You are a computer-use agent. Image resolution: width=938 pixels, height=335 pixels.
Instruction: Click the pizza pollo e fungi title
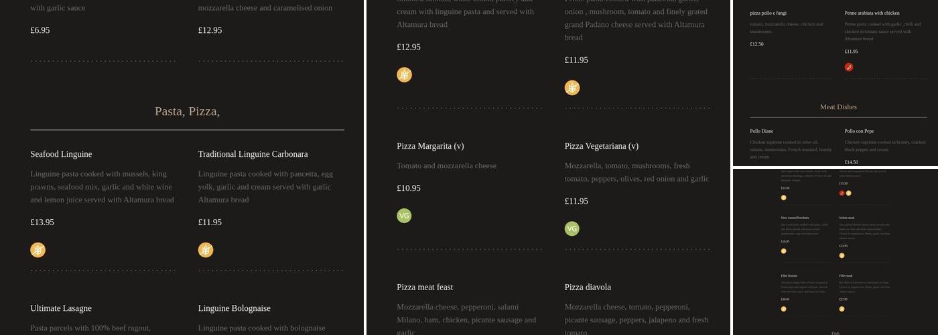coord(768,13)
